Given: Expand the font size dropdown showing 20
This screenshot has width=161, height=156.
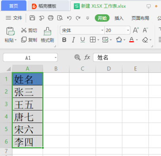Looking at the screenshot, I should click(x=128, y=30).
